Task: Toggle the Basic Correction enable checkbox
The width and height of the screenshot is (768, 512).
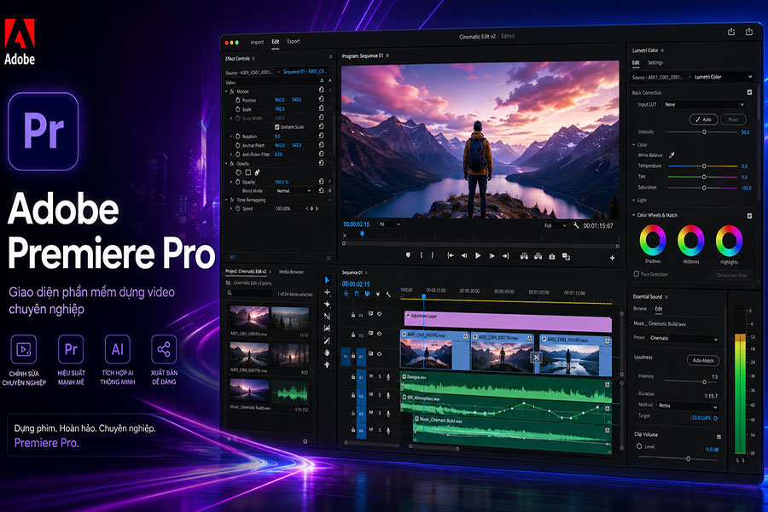Action: (x=749, y=92)
